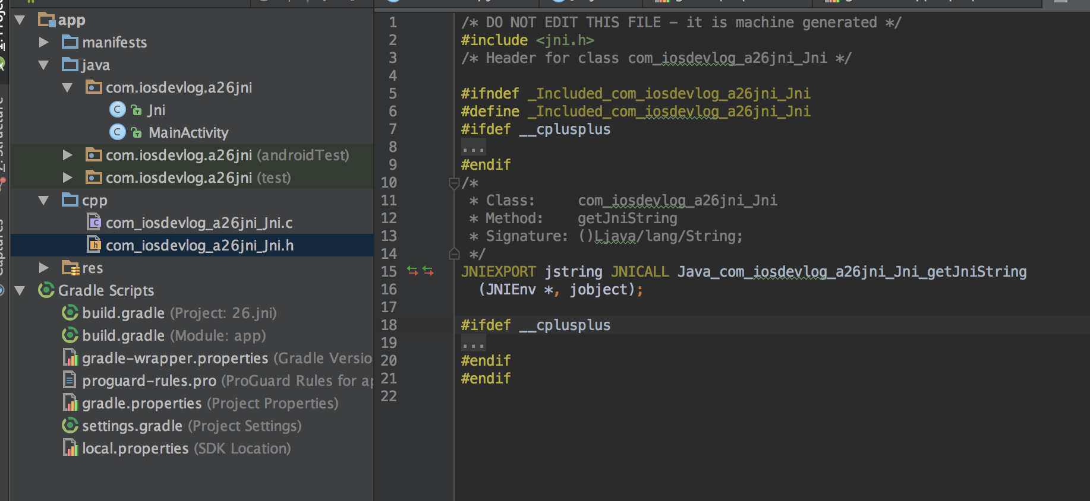This screenshot has width=1090, height=501.
Task: Open com_iosdevlog_a26jni_Jni.c file
Action: 199,223
